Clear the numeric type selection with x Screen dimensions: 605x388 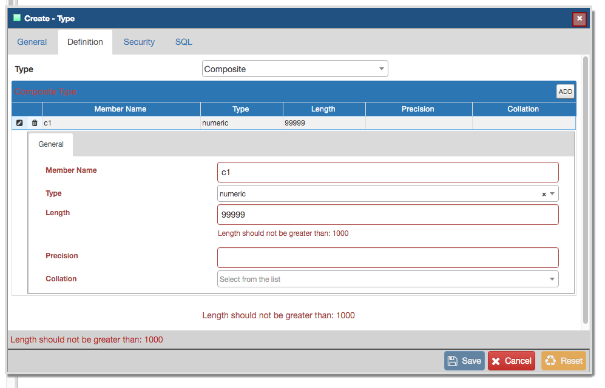[x=544, y=195]
